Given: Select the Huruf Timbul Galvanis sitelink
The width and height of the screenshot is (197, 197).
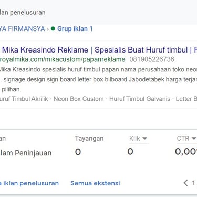Looking at the screenshot, I should coord(140,99).
